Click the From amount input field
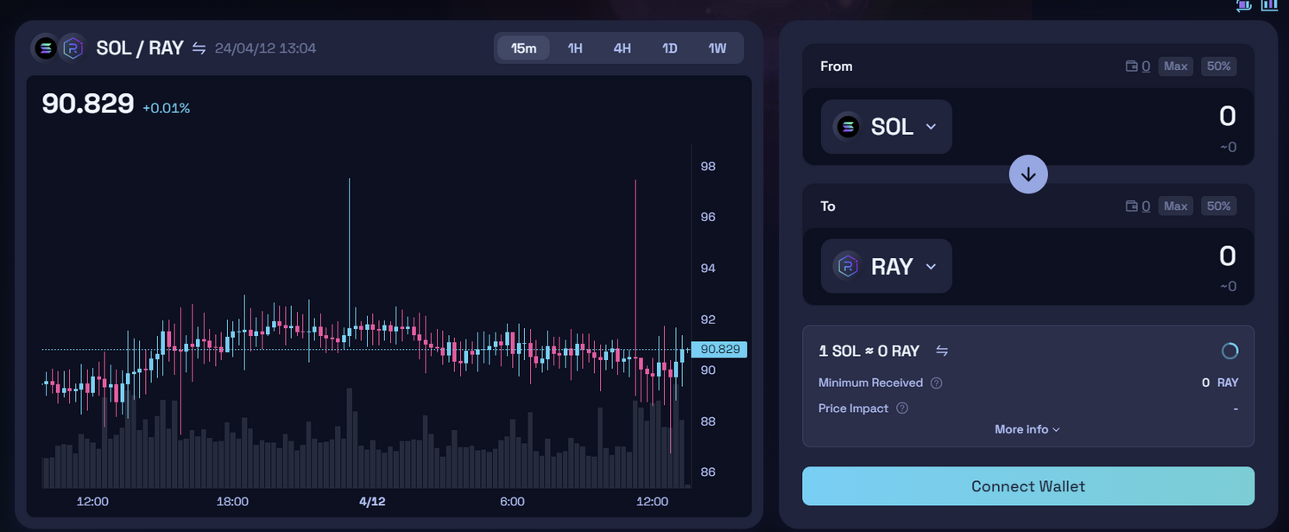This screenshot has height=532, width=1289. pyautogui.click(x=1122, y=117)
